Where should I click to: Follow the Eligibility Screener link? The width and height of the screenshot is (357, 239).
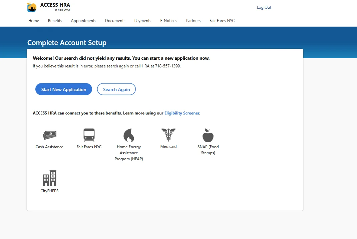click(182, 113)
